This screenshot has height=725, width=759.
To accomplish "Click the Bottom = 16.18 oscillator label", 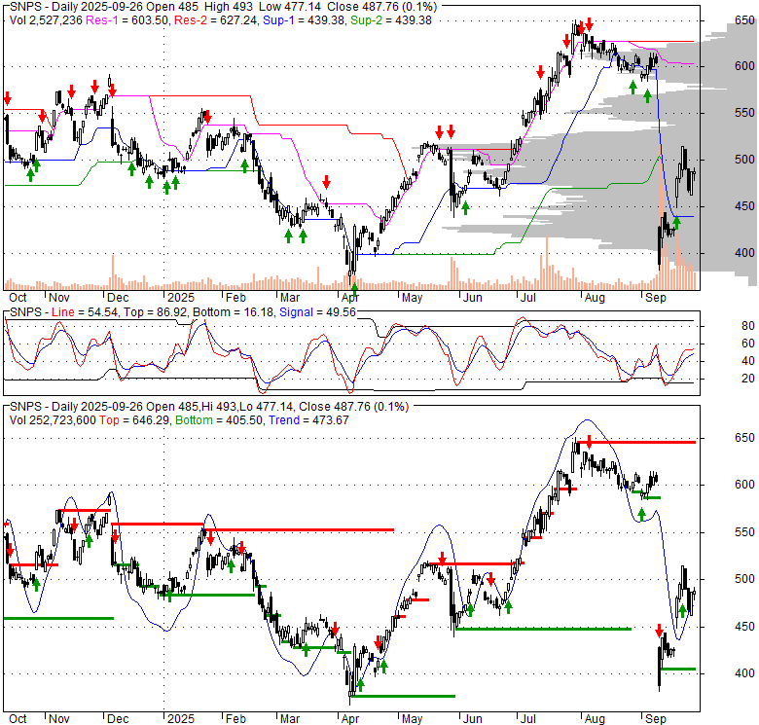I will [x=234, y=312].
